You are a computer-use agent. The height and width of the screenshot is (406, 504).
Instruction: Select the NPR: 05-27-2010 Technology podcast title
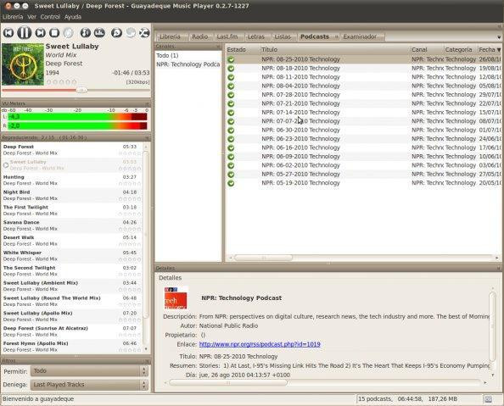300,174
